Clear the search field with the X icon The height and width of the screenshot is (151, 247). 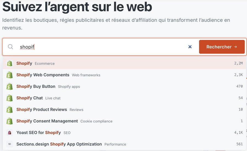tap(190, 47)
